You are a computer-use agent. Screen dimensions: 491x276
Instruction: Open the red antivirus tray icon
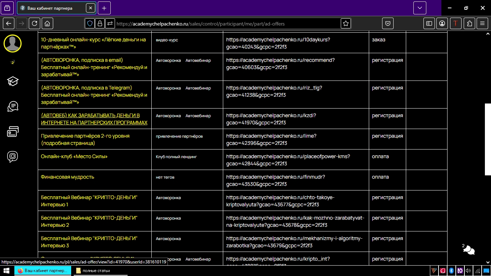(x=443, y=271)
